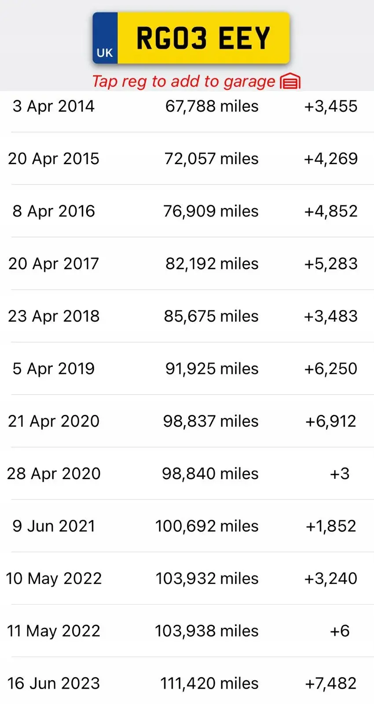Click the 76,909 miles reading

[x=211, y=211]
